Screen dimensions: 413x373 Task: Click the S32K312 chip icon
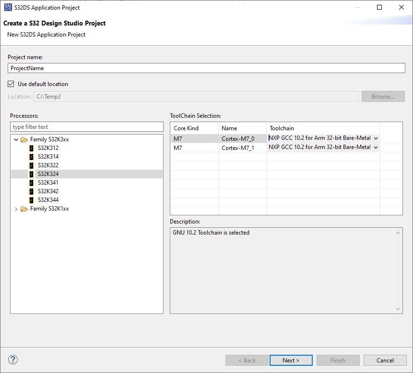tap(31, 148)
